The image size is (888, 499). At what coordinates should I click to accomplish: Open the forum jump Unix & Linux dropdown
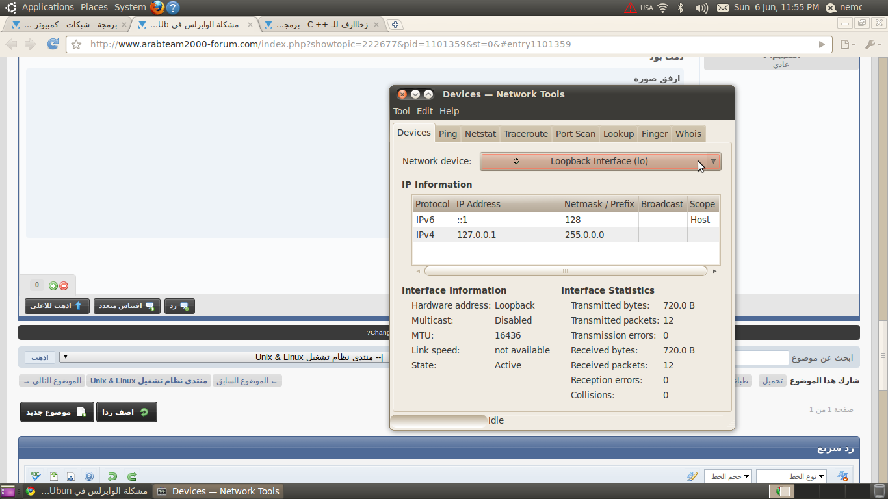click(222, 357)
